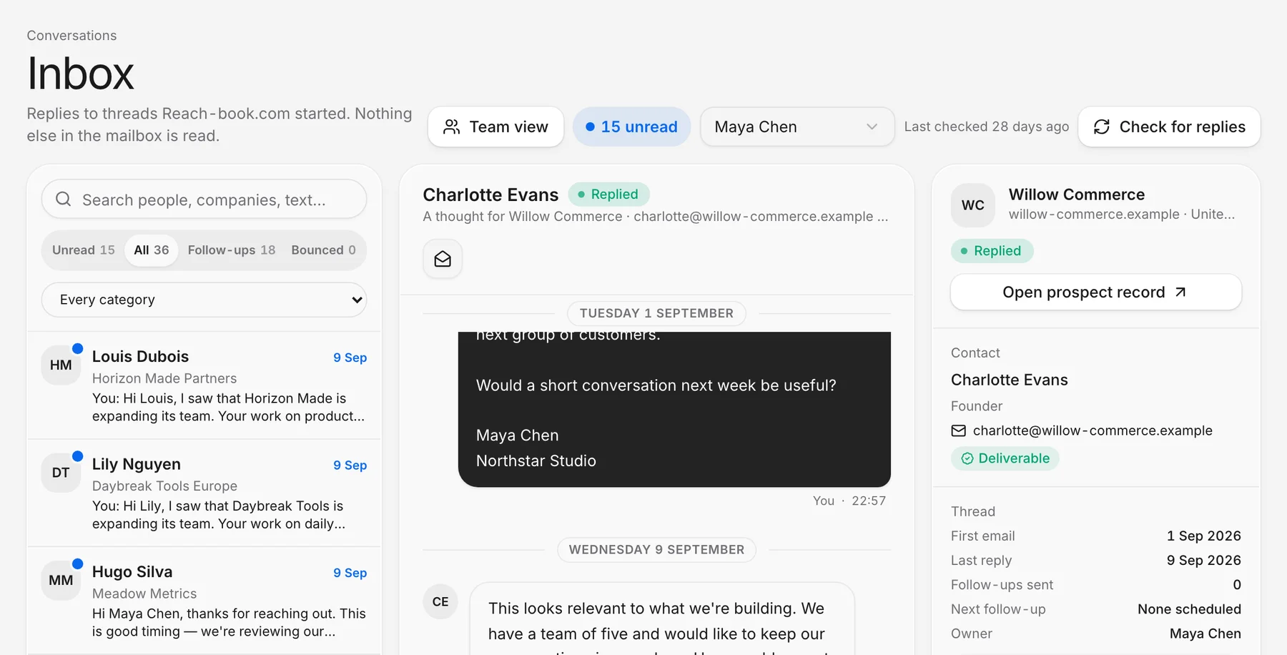Click the You 22:57 timestamp

[x=849, y=501]
